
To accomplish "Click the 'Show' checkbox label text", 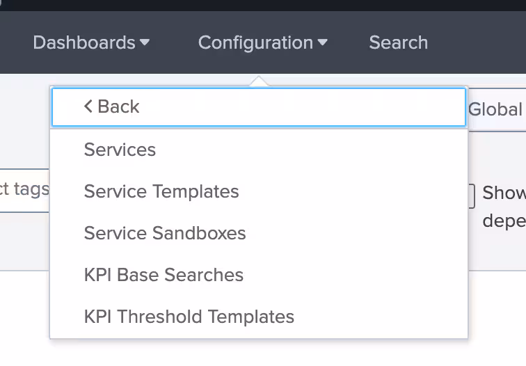I will [503, 193].
